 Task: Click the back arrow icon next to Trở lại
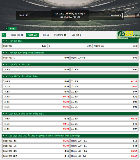click(x=7, y=29)
